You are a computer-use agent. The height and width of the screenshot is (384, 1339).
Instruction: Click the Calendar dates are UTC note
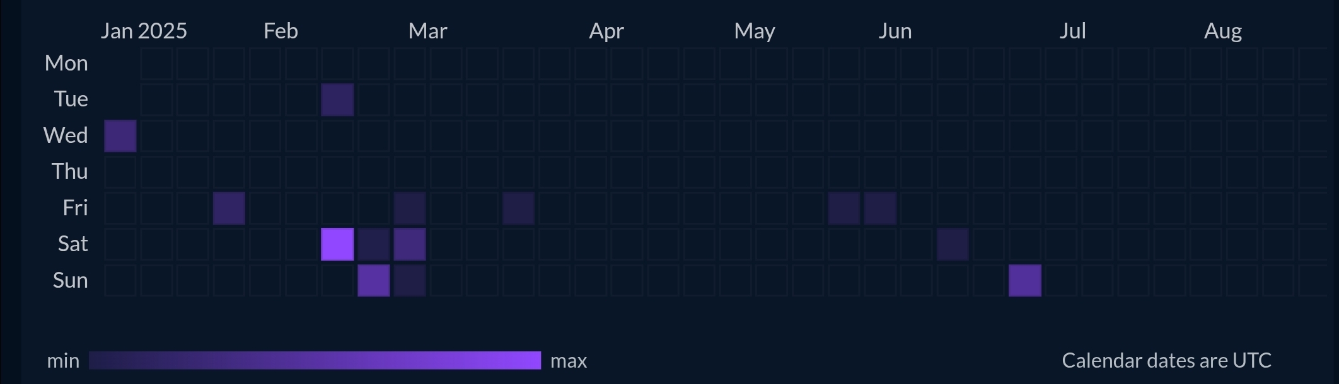pyautogui.click(x=1166, y=360)
